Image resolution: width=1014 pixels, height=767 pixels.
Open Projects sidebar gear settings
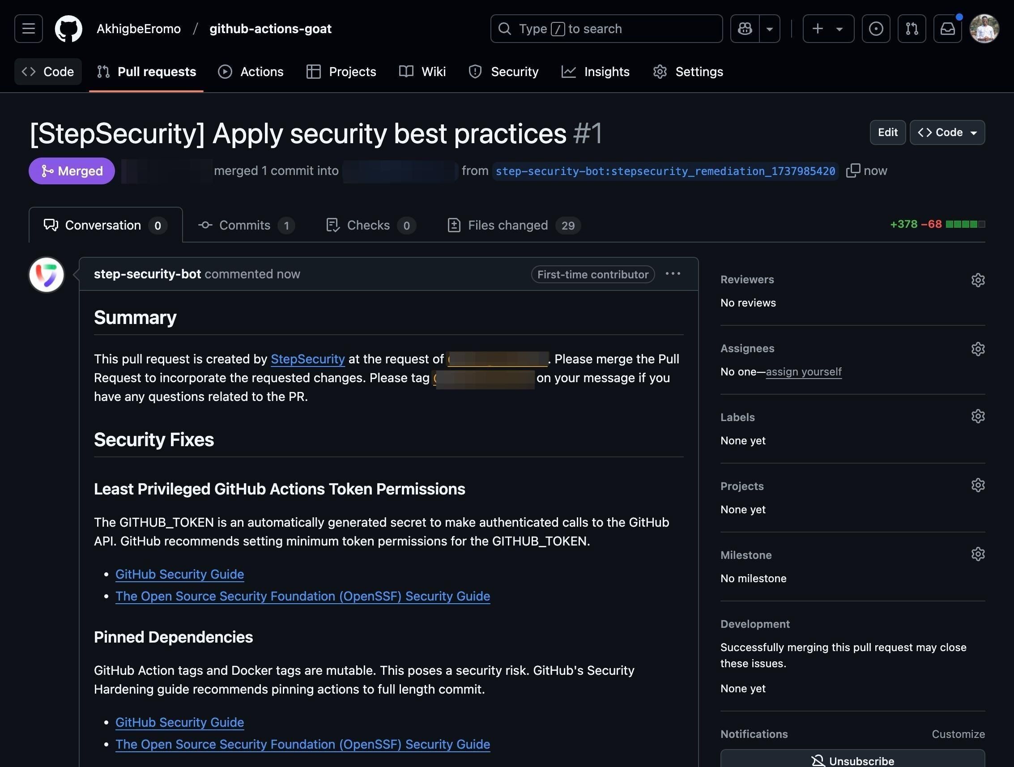click(978, 485)
